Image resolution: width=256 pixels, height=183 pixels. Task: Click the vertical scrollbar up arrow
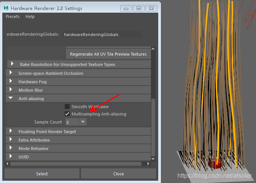[153, 48]
